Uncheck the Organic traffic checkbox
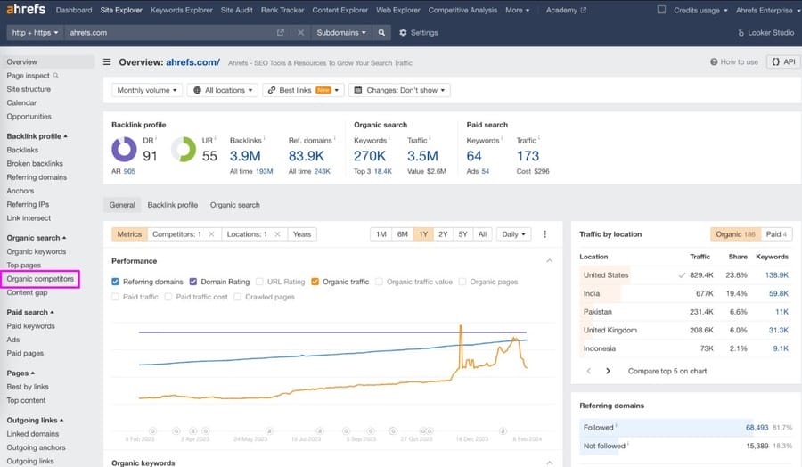The image size is (802, 467). pyautogui.click(x=315, y=282)
